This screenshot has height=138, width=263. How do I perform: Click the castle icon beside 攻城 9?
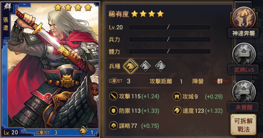pos(177,97)
